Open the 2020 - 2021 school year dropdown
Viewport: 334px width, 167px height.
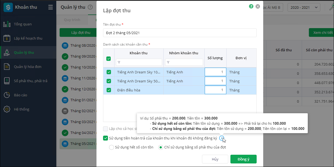click(x=304, y=7)
